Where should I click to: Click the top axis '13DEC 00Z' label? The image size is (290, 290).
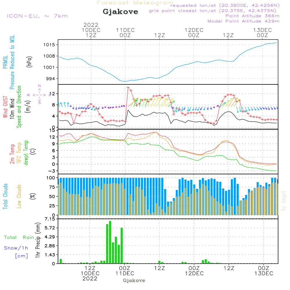point(262,32)
